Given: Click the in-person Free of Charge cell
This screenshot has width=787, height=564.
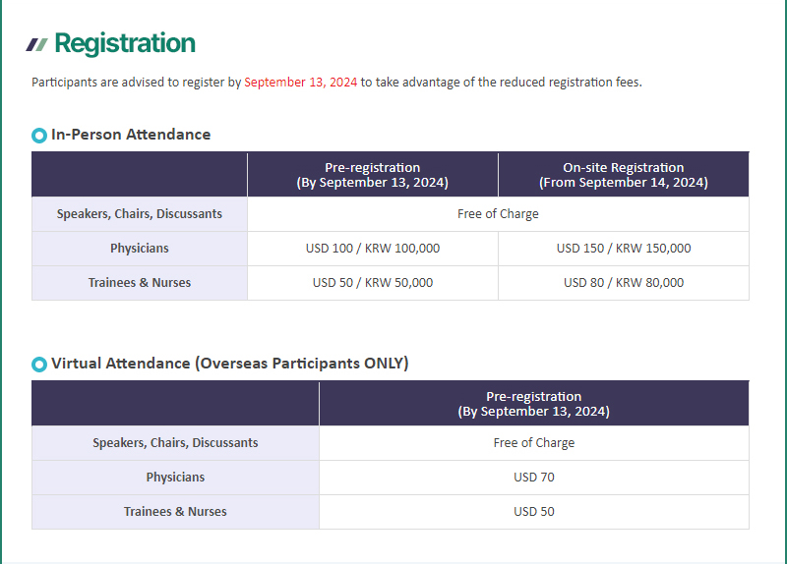Looking at the screenshot, I should coord(498,214).
